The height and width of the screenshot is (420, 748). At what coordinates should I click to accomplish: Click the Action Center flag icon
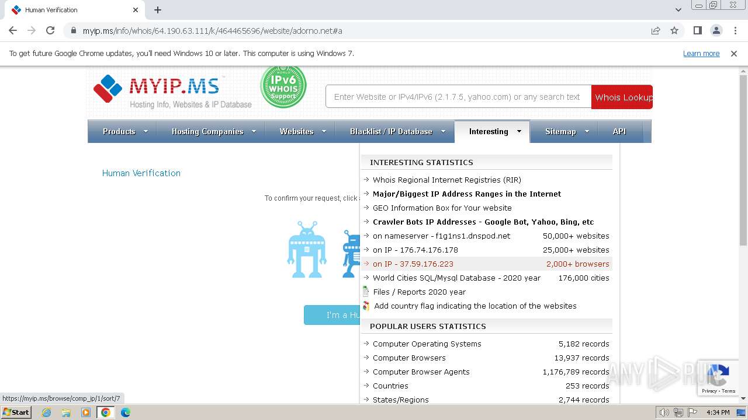click(692, 412)
